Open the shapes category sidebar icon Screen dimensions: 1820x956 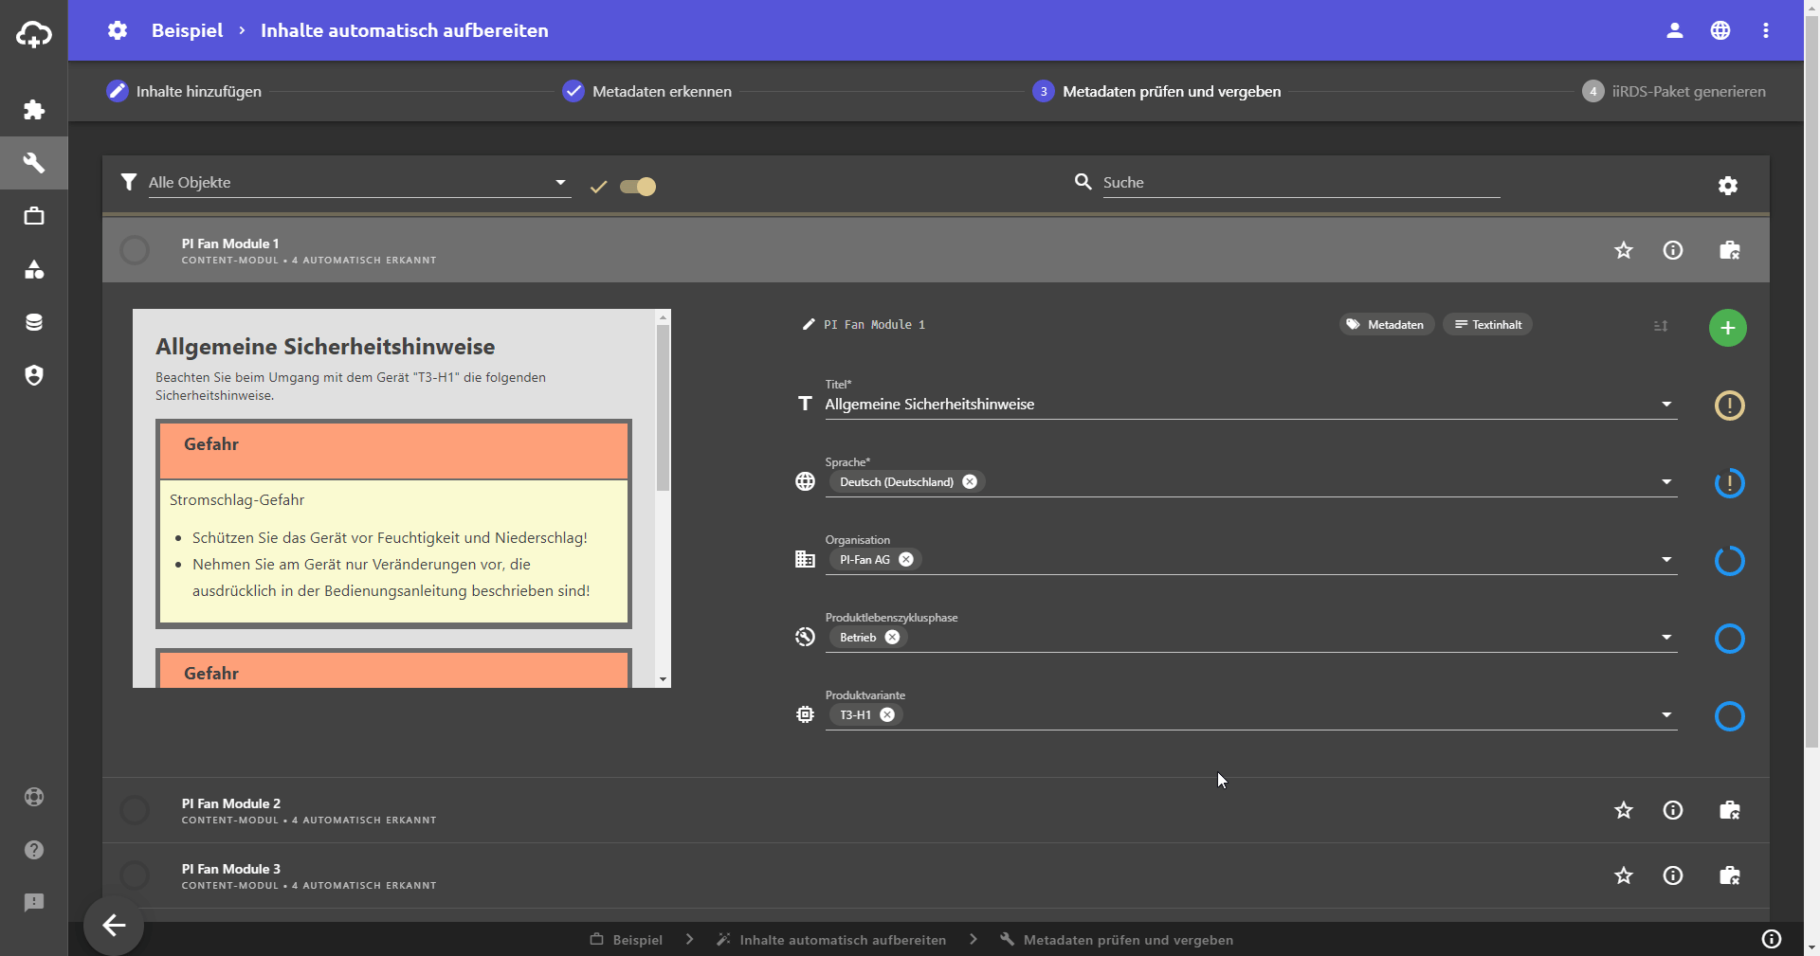tap(34, 269)
